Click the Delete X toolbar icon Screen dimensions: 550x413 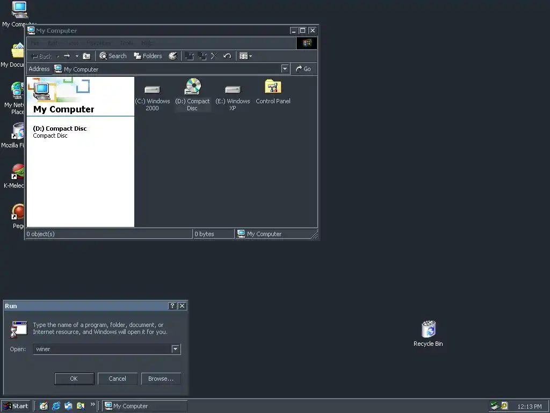214,56
